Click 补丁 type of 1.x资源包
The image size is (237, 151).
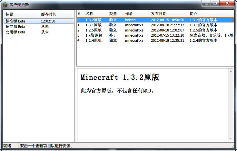[113, 35]
